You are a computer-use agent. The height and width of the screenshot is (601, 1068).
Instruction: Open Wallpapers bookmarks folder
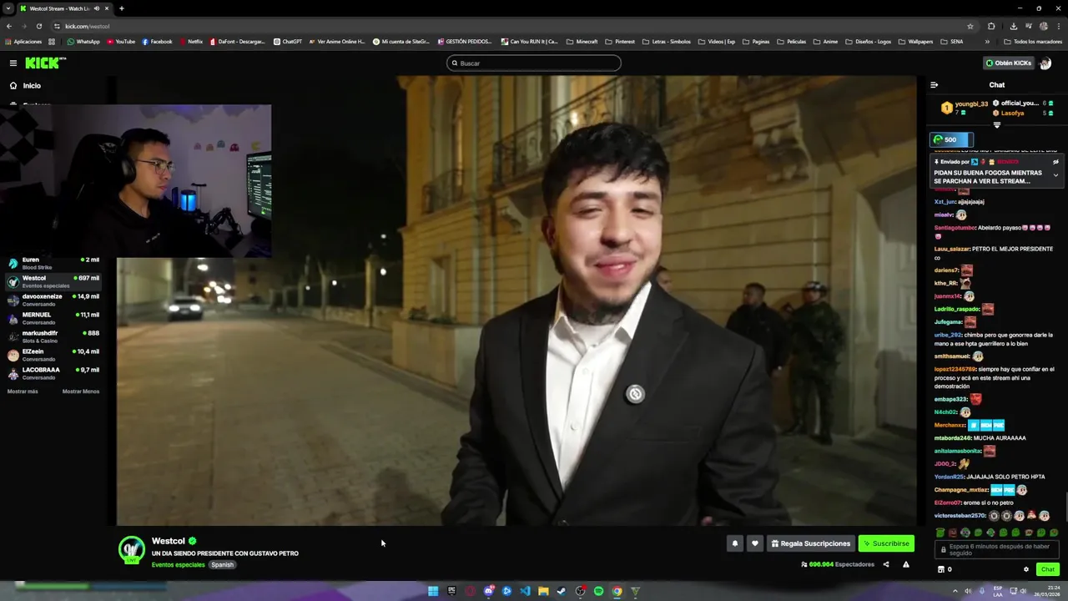click(915, 42)
